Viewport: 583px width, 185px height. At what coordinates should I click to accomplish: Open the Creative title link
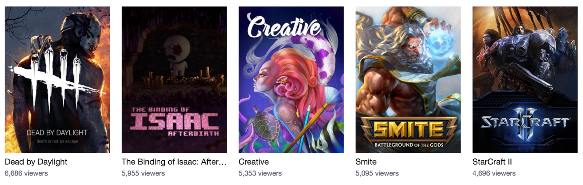coord(254,162)
